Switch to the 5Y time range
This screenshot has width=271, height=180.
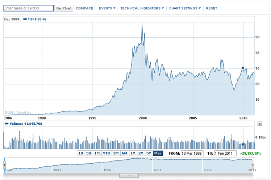click(149, 153)
